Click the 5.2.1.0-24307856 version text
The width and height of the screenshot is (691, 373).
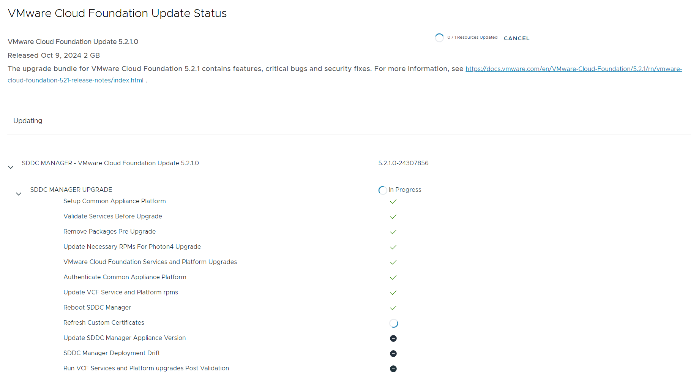click(x=403, y=163)
